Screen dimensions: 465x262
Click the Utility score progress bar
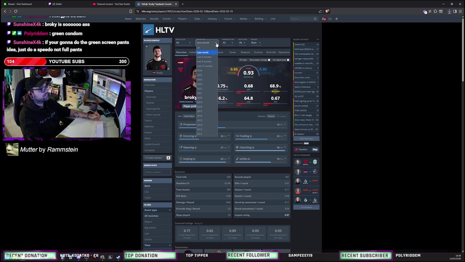tap(261, 162)
